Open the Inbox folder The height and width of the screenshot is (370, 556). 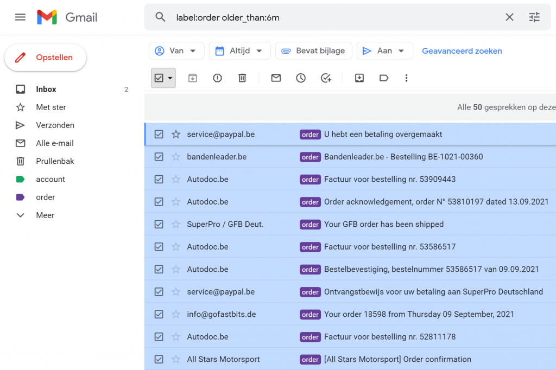click(46, 90)
